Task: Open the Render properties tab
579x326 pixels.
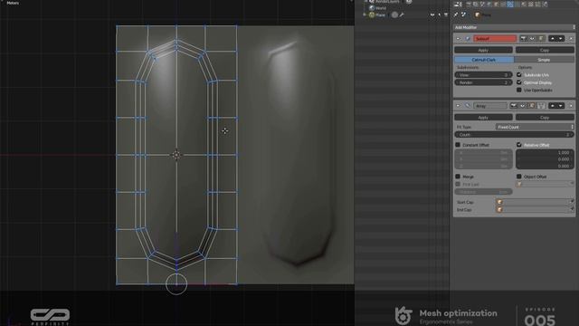Action: coord(469,4)
